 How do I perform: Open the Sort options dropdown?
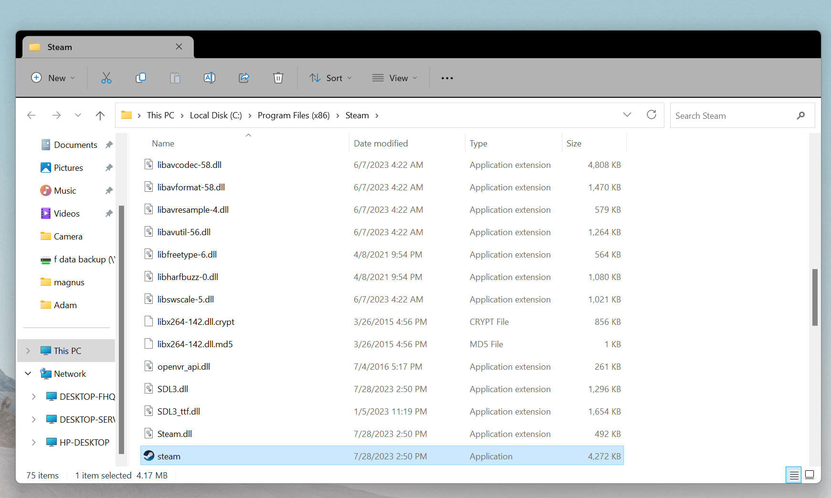pos(330,78)
